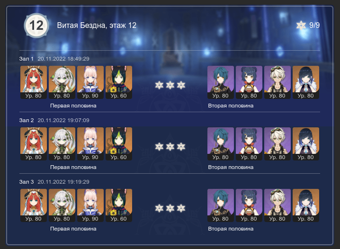Click pink-haired level 90 character in Chamber 1

90,82
